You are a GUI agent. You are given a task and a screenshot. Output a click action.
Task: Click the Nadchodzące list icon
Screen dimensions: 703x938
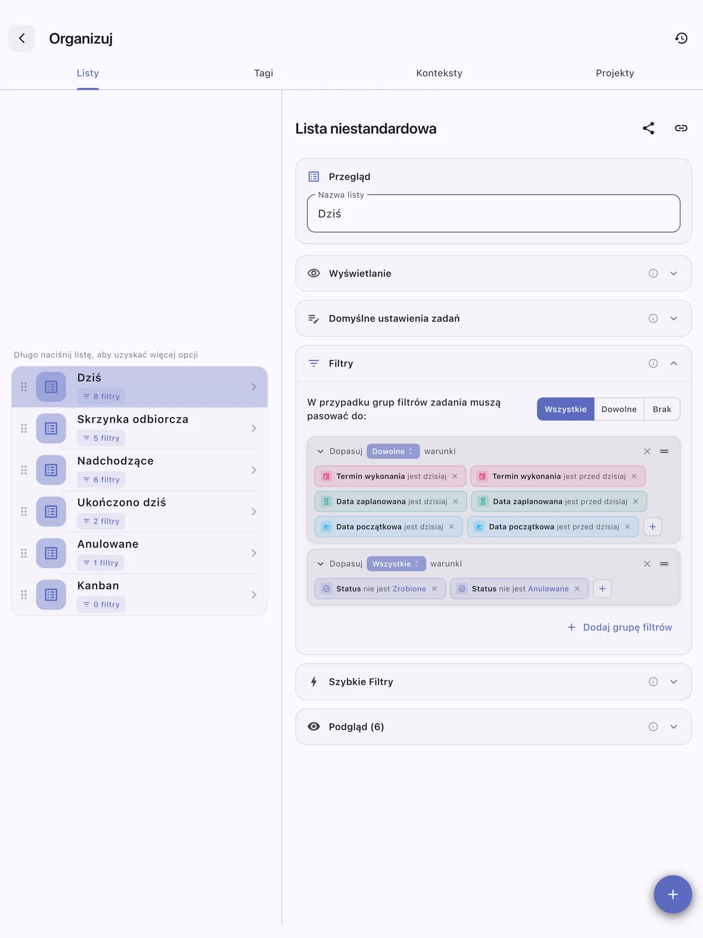(x=51, y=470)
